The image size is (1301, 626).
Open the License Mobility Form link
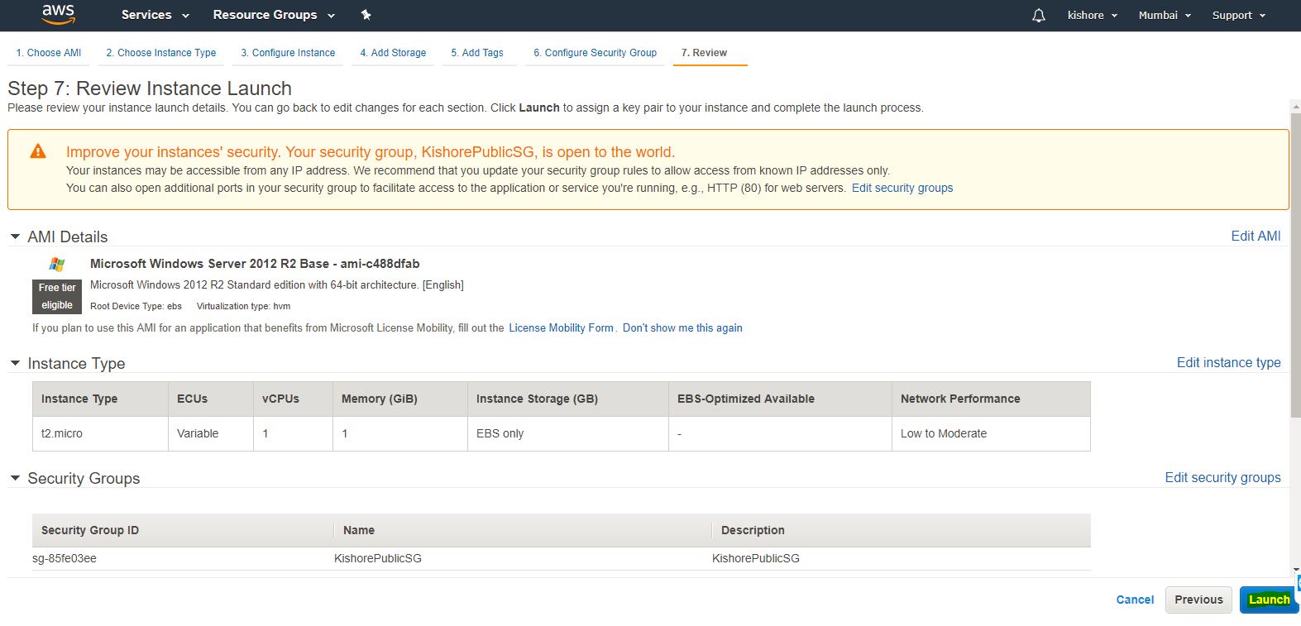tap(561, 328)
